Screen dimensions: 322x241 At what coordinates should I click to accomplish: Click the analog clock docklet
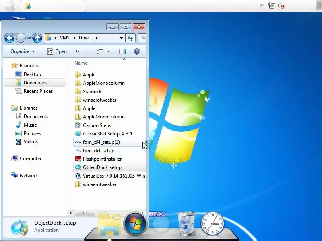pos(213,224)
